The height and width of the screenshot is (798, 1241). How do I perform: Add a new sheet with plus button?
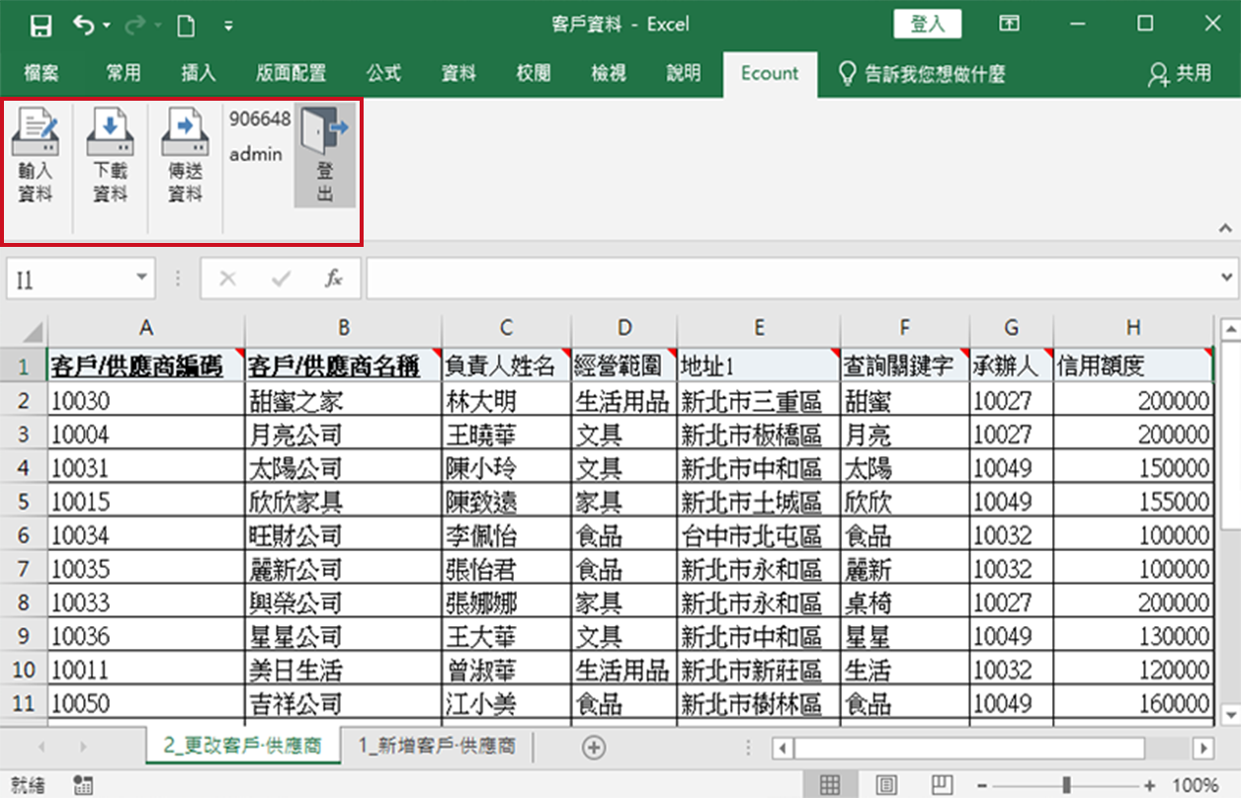pyautogui.click(x=594, y=748)
